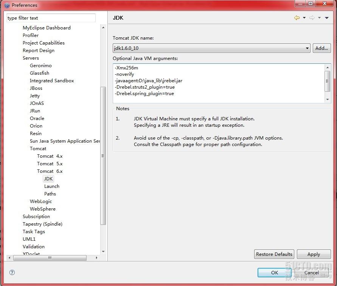Viewport: 337px width, 286px height.
Task: Click VM arguments scrollbar down arrow
Action: click(x=327, y=100)
